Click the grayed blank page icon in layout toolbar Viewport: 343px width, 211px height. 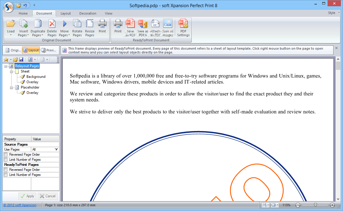[x=43, y=59]
